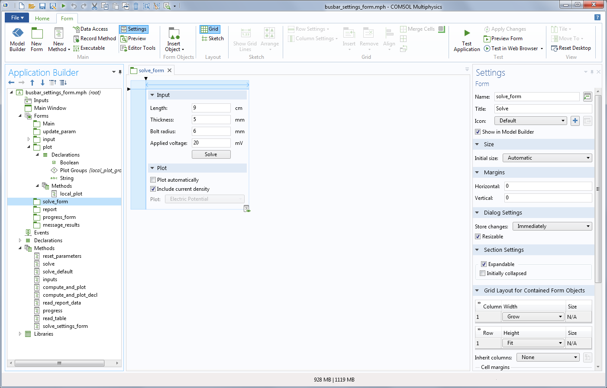Open the Initial size dropdown
This screenshot has width=607, height=388.
coord(547,158)
